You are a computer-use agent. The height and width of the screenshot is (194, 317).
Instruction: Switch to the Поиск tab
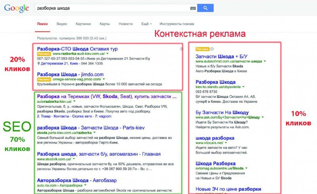42,24
